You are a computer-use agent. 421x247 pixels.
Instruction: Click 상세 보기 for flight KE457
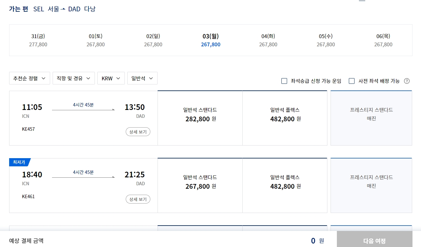coord(138,132)
